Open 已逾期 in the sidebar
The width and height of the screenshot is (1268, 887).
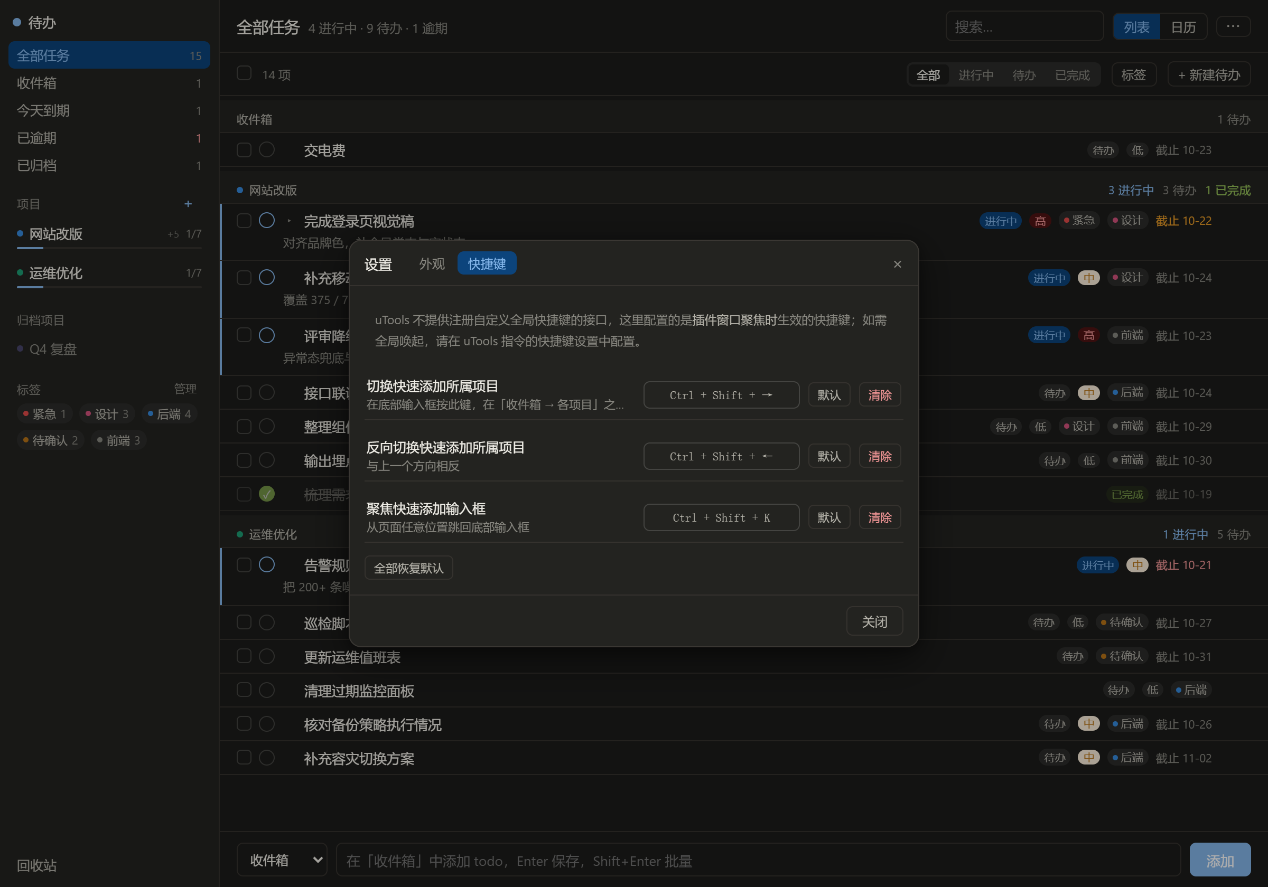[x=109, y=137]
